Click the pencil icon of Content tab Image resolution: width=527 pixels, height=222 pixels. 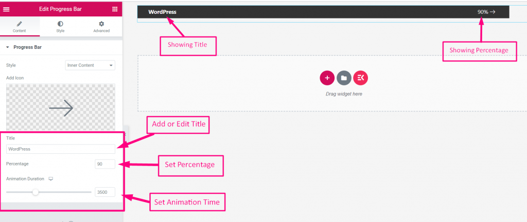point(20,24)
